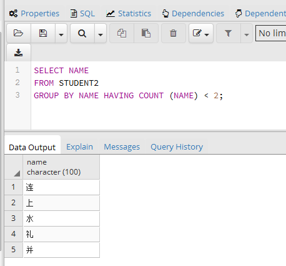
Task: Click the Copy icon in toolbar
Action: point(122,33)
